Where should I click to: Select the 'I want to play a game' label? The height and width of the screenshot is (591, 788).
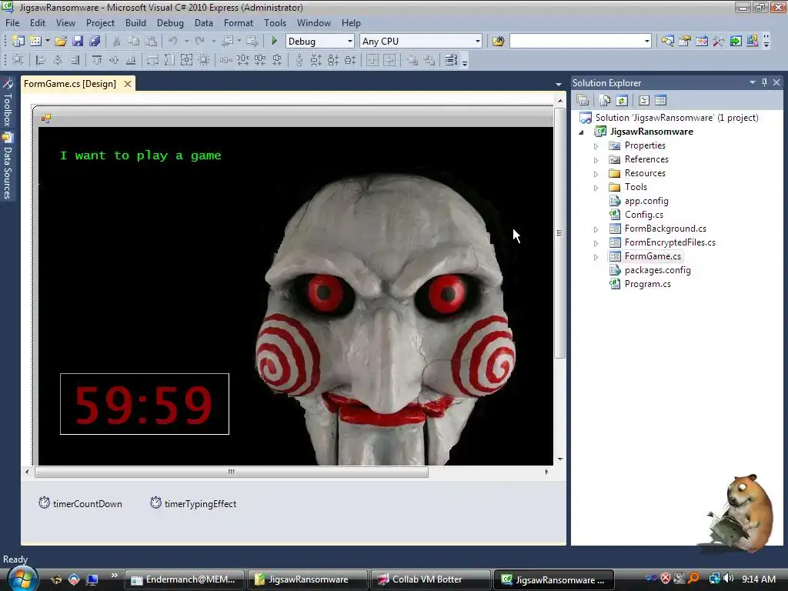point(141,155)
